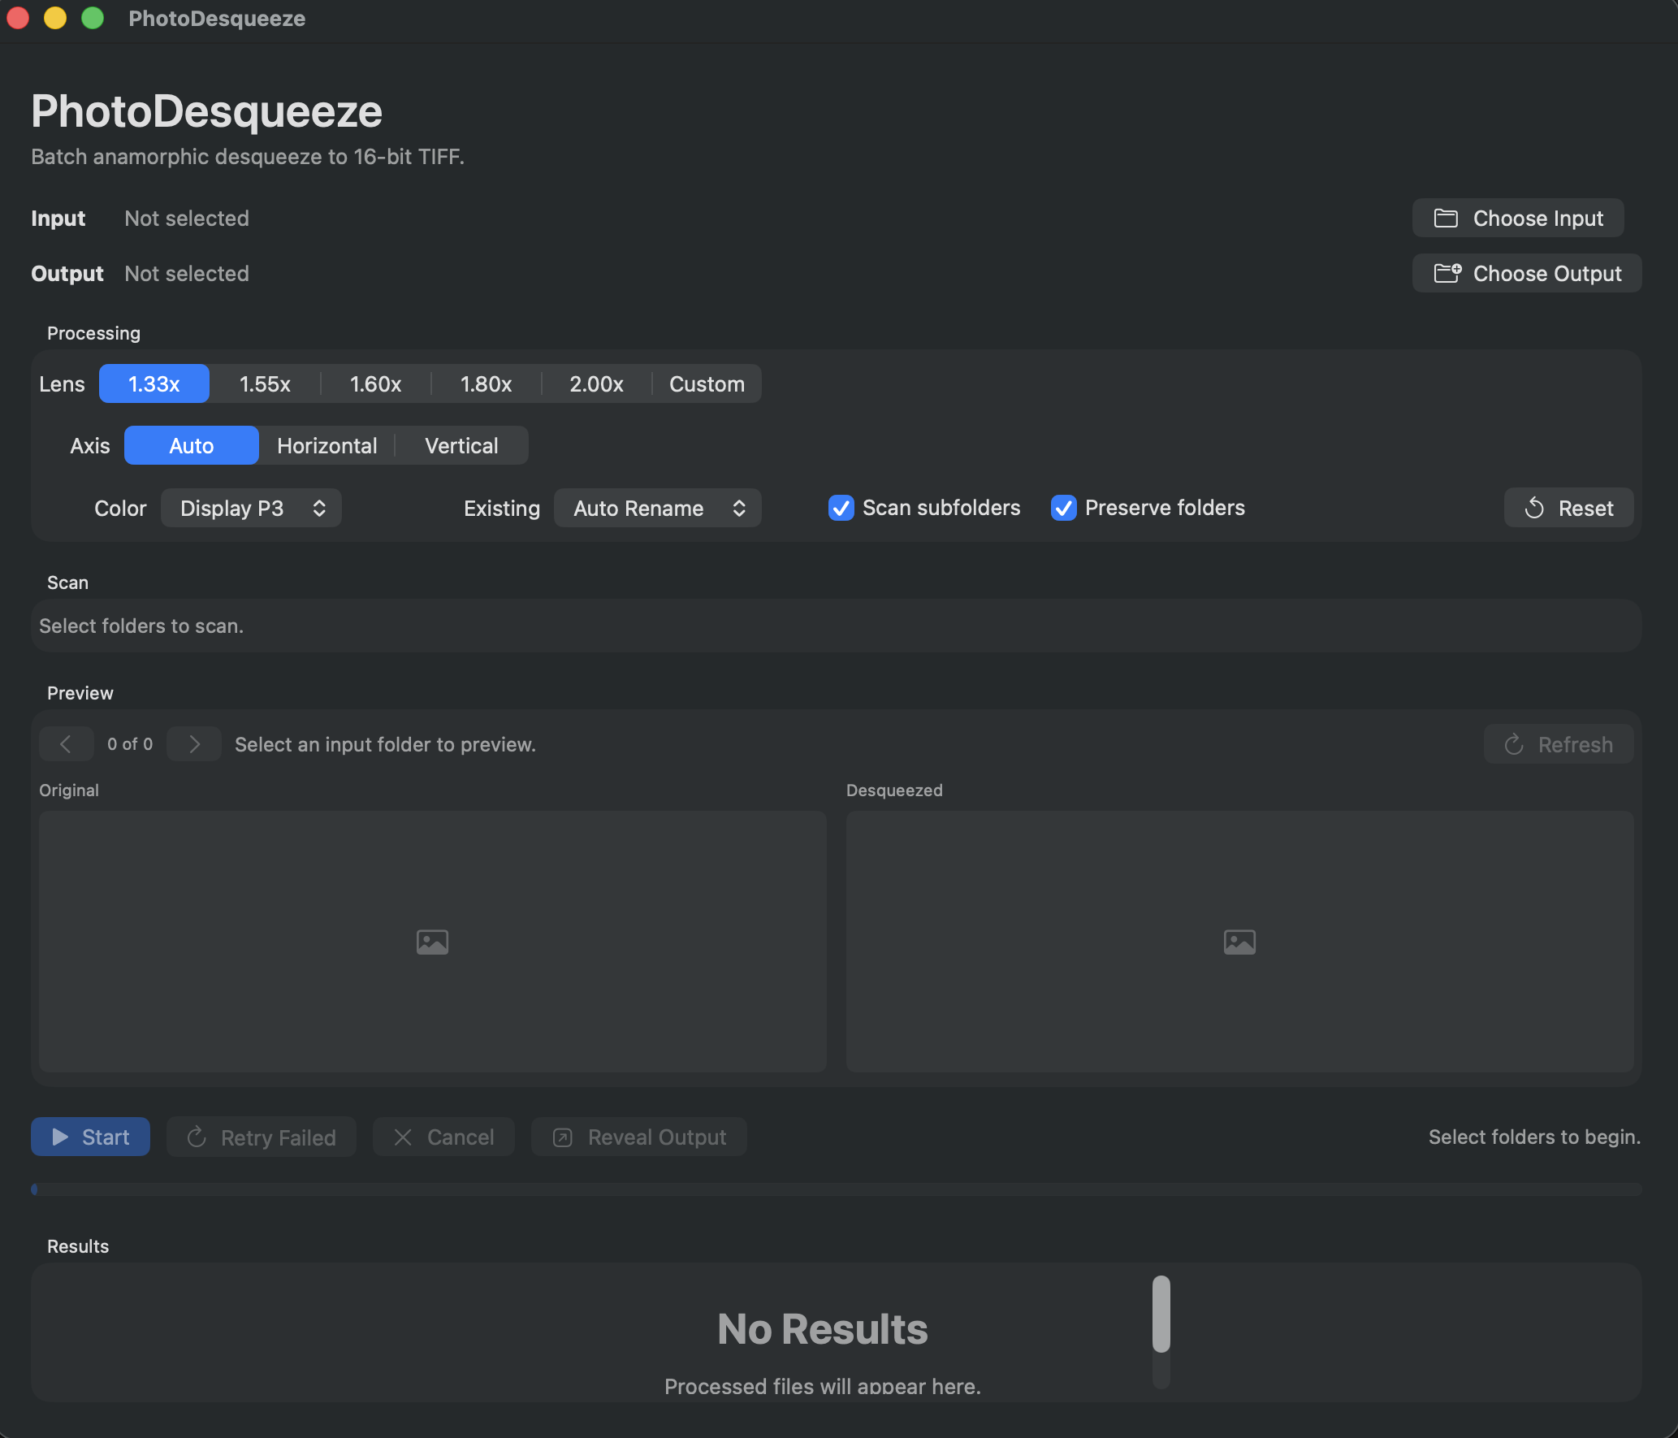Image resolution: width=1678 pixels, height=1438 pixels.
Task: Click the folder icon on Choose Input
Action: [x=1446, y=219]
